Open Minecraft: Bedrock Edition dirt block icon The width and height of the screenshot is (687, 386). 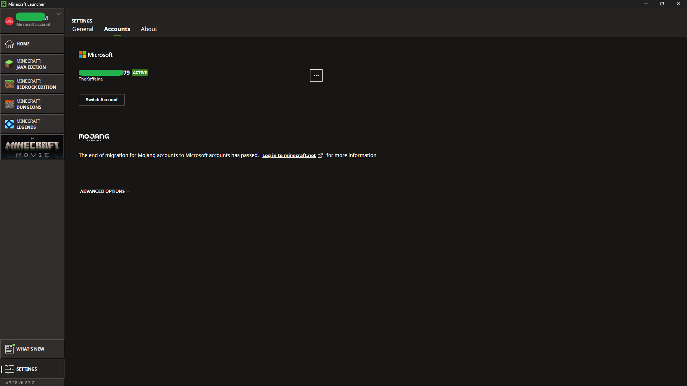(x=9, y=84)
